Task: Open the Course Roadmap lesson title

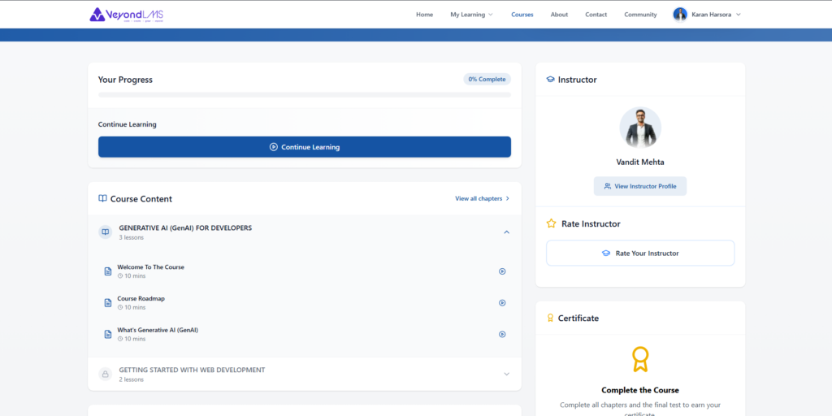Action: [x=141, y=298]
